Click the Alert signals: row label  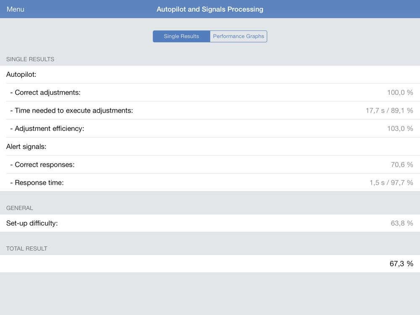click(26, 147)
